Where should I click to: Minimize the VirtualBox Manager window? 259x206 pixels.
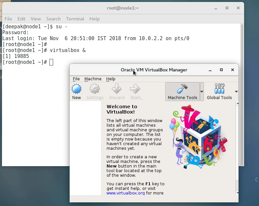pyautogui.click(x=210, y=70)
